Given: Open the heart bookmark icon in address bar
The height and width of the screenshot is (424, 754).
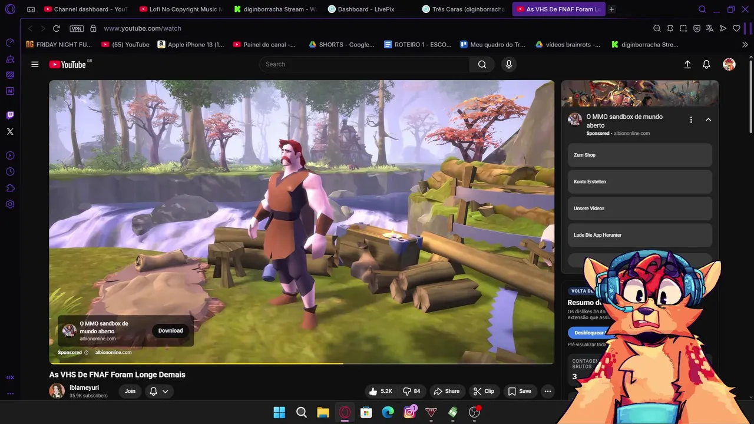Looking at the screenshot, I should click(x=736, y=28).
